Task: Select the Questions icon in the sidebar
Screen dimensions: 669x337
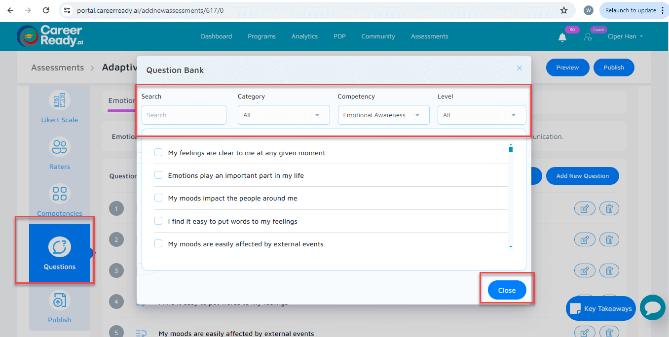Action: 59,246
